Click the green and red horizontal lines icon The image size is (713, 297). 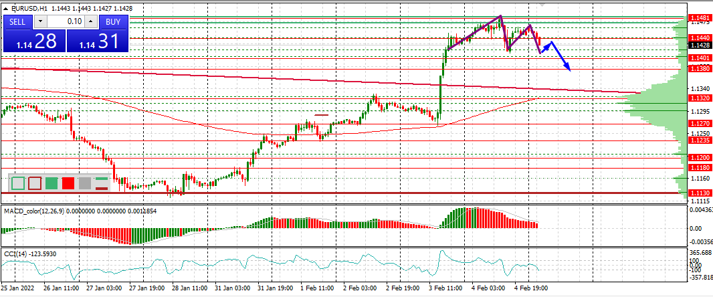tap(102, 183)
